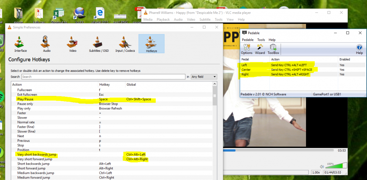Click Ctrl+Alt+Left global hotkey cell
The width and height of the screenshot is (367, 180).
click(136, 155)
